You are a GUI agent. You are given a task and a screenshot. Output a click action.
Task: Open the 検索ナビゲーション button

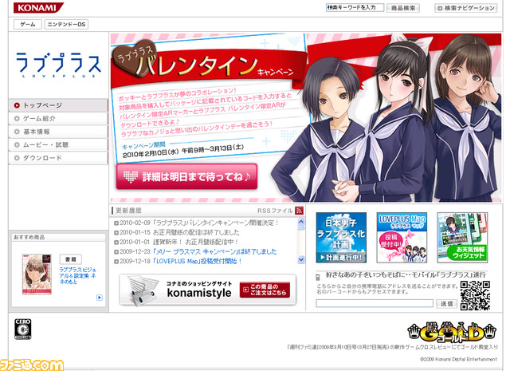(465, 8)
